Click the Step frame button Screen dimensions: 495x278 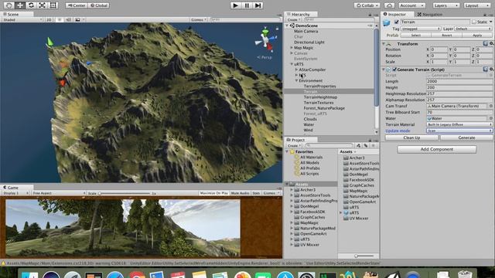point(258,5)
